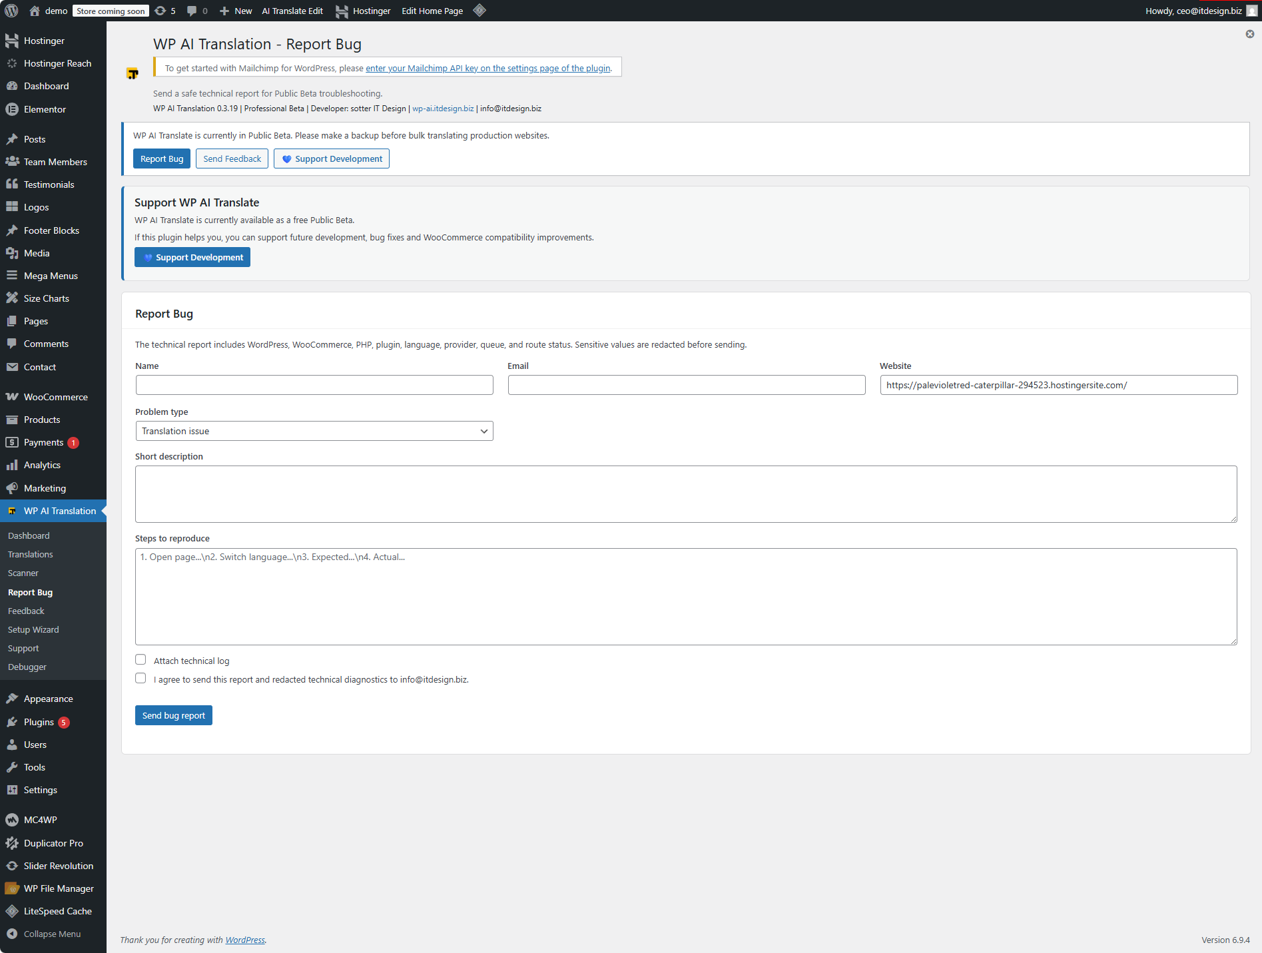1262x953 pixels.
Task: Open LiteSpeed Cache in the sidebar
Action: pyautogui.click(x=53, y=911)
